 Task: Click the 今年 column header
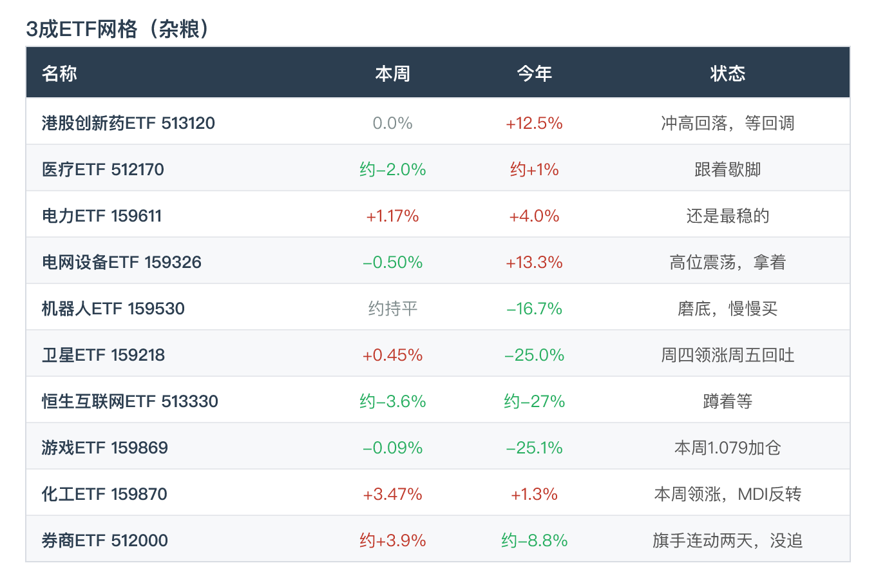point(534,73)
